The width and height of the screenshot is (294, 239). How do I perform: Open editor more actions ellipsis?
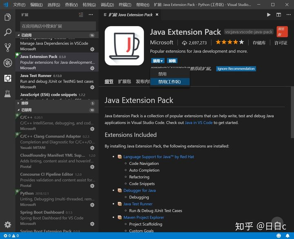click(289, 15)
